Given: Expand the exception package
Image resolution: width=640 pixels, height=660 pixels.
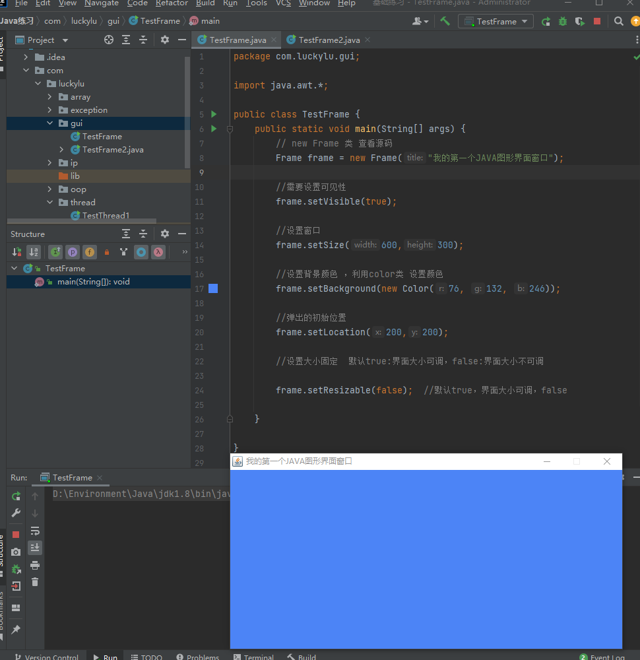Looking at the screenshot, I should 49,110.
